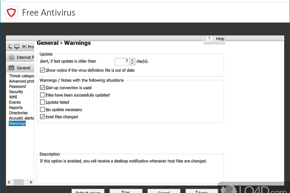290x193 pixels.
Task: Click the host files description text
Action: (123, 161)
